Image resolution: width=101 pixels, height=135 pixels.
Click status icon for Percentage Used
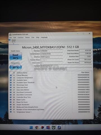(x=11, y=85)
